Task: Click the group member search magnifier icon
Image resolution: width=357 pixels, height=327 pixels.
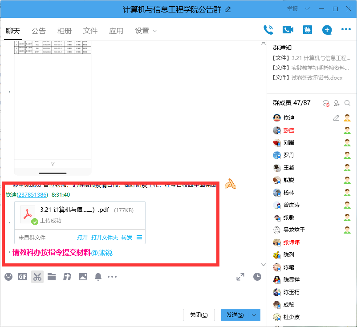Action: (347, 103)
